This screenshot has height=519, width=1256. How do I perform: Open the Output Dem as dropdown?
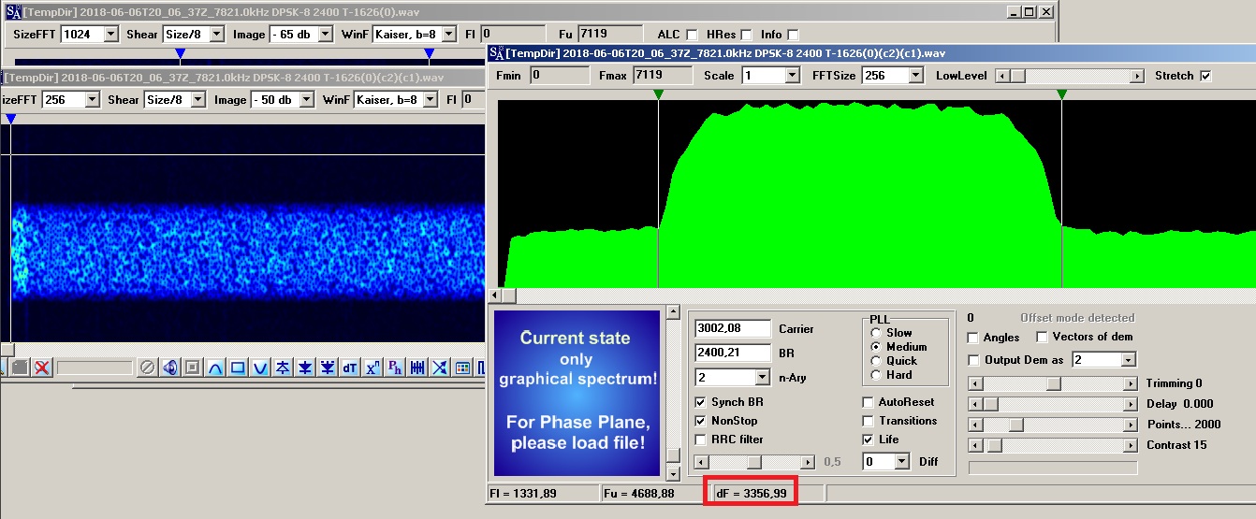[x=1128, y=360]
